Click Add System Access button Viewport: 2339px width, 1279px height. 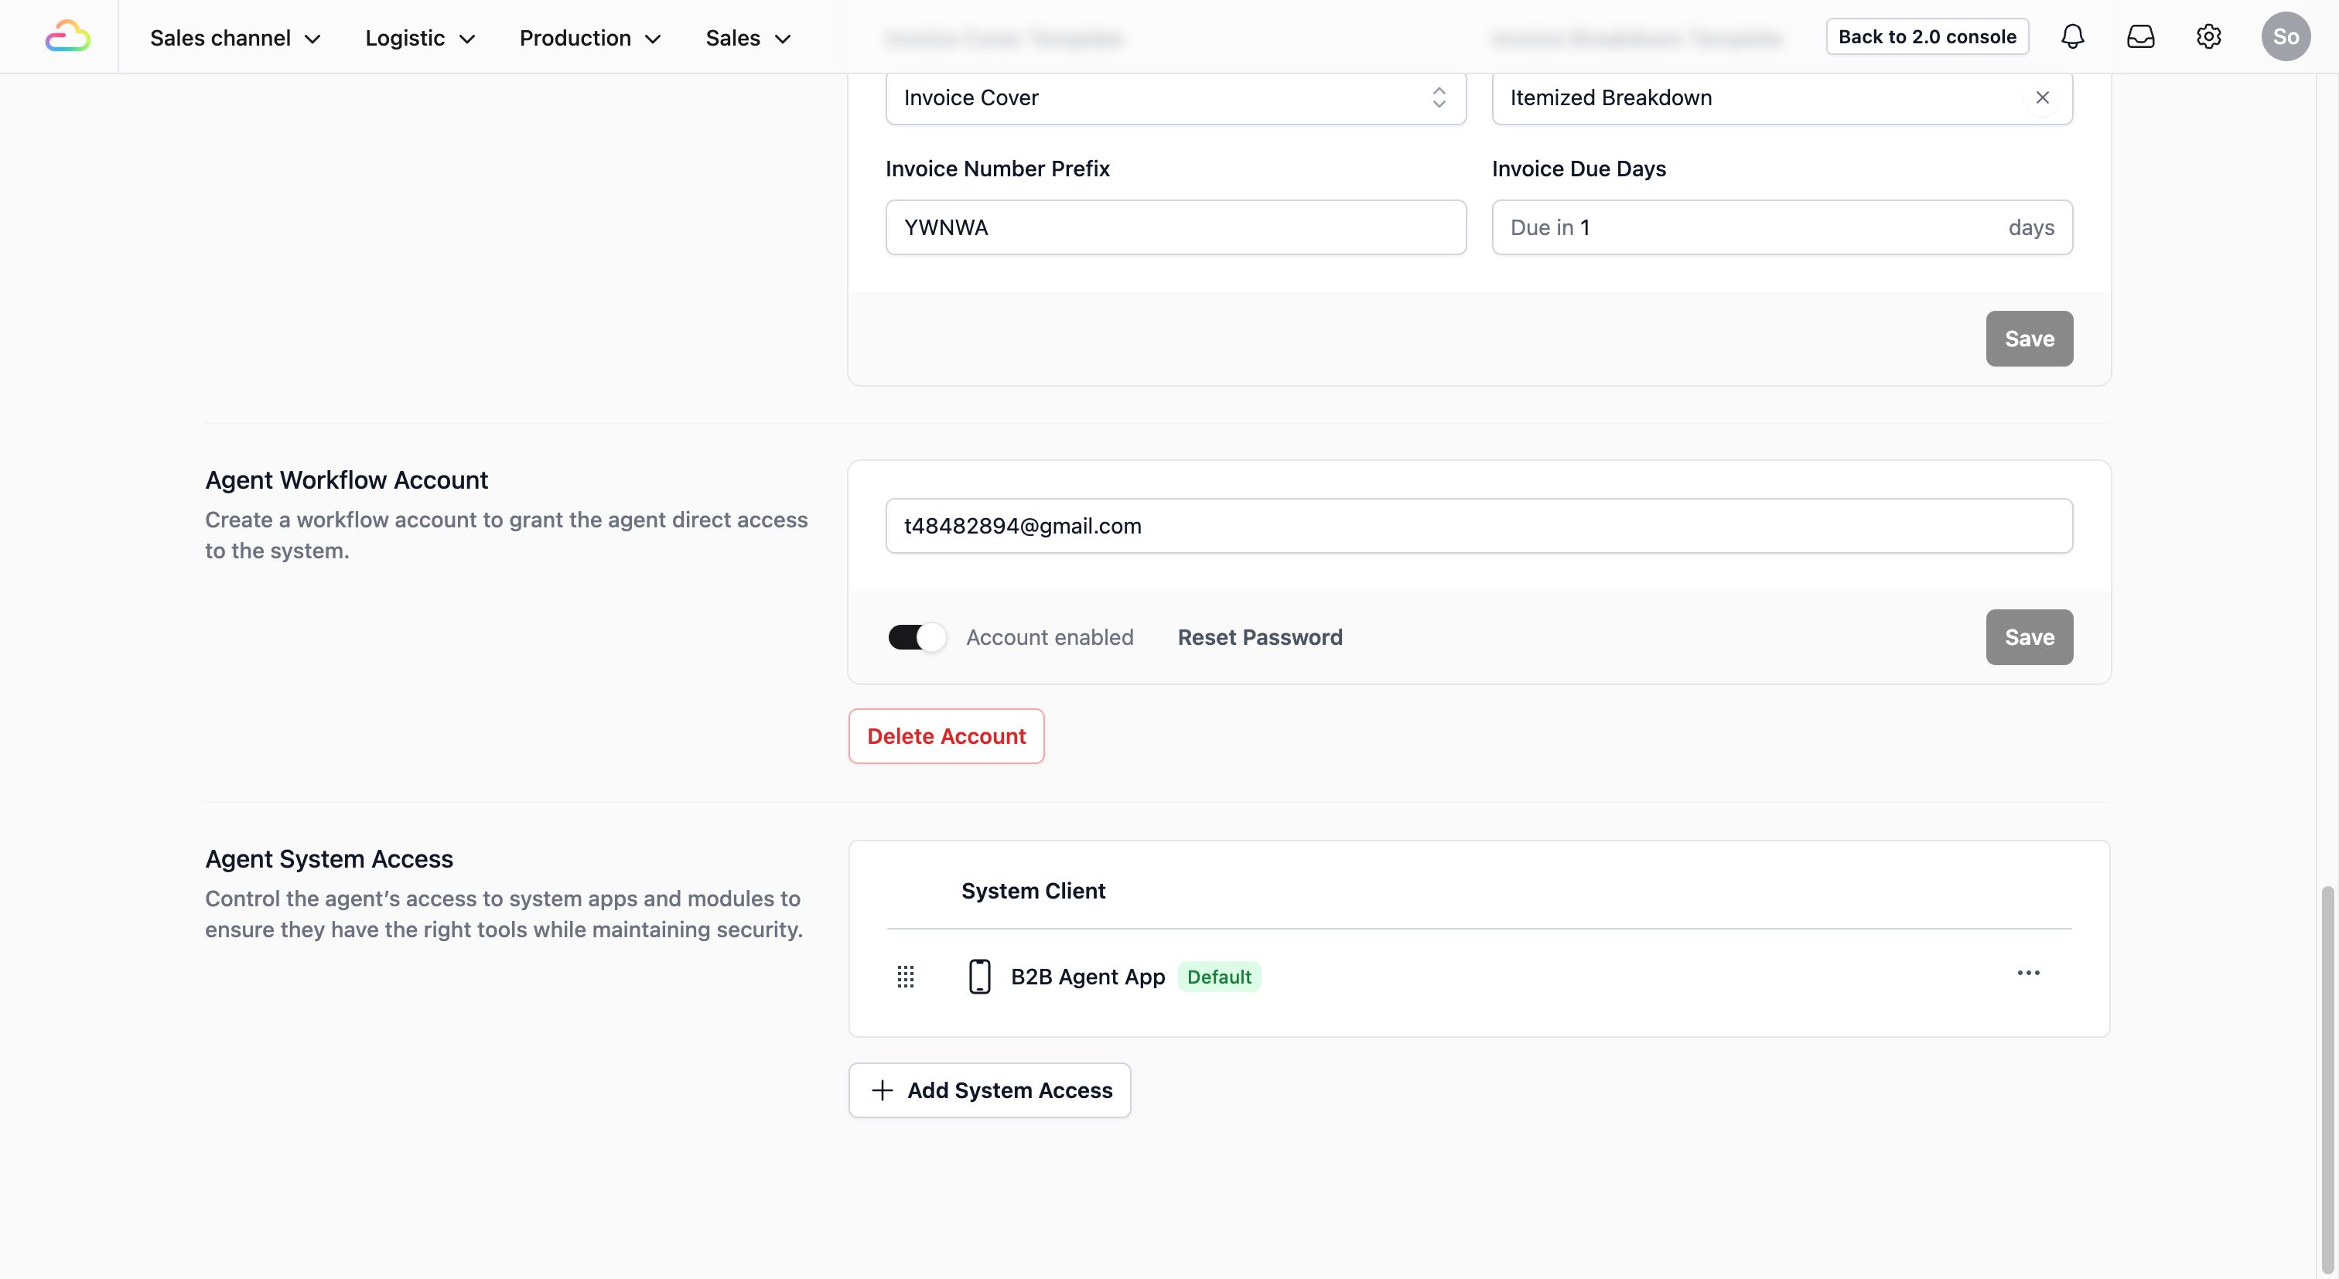990,1090
